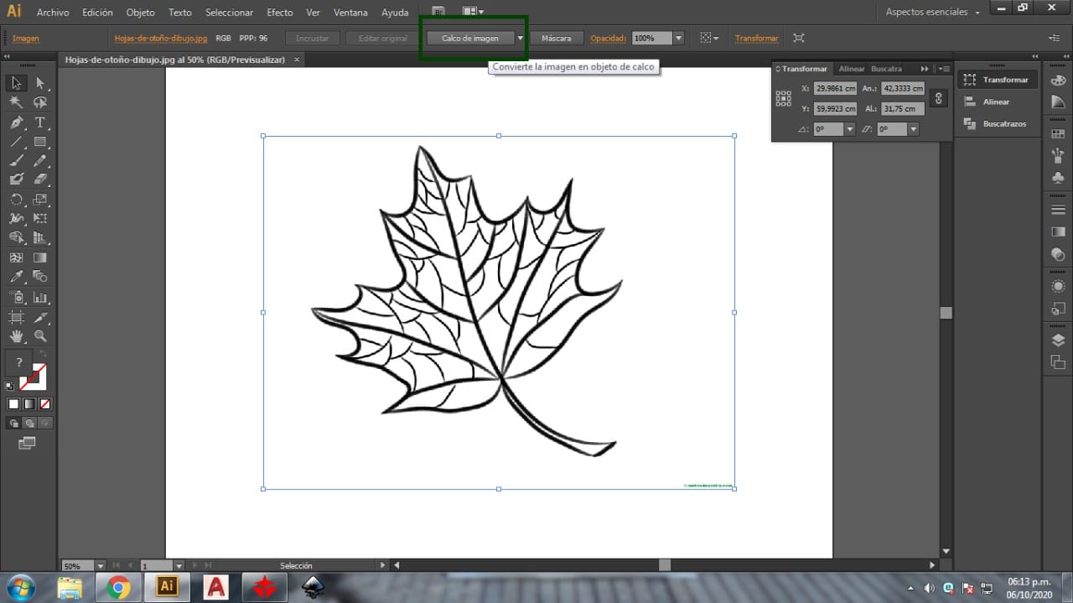Viewport: 1073px width, 603px height.
Task: Switch to the Alinear panel tab
Action: [851, 69]
